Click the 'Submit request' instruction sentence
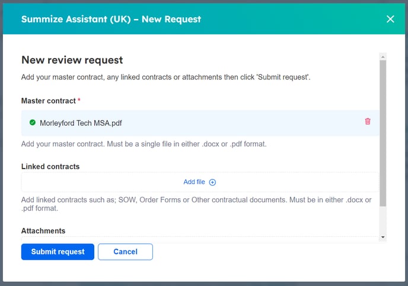 coord(165,77)
